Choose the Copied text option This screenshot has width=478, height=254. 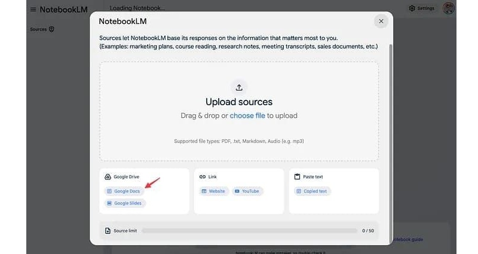tap(312, 191)
